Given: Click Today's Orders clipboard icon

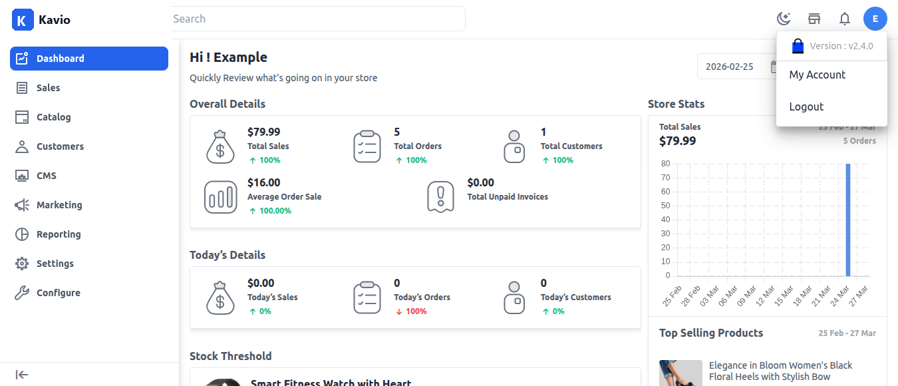Looking at the screenshot, I should [x=367, y=297].
